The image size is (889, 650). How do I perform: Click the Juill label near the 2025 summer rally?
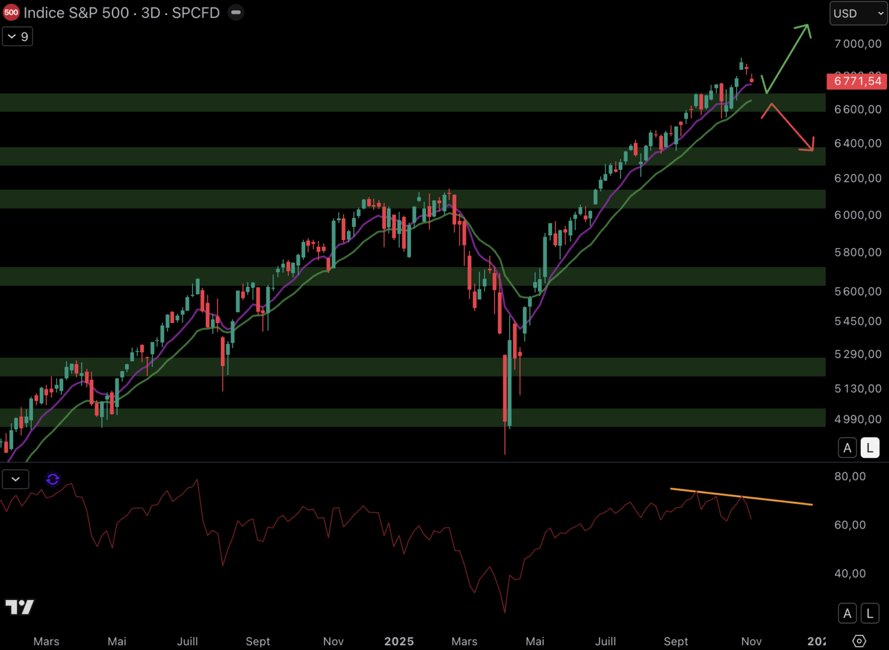[x=606, y=641]
